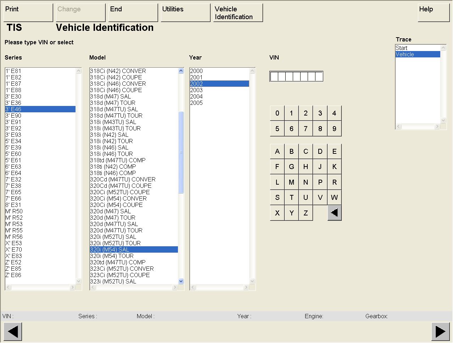The width and height of the screenshot is (453, 343).
Task: Select year 2005
Action: (219, 103)
